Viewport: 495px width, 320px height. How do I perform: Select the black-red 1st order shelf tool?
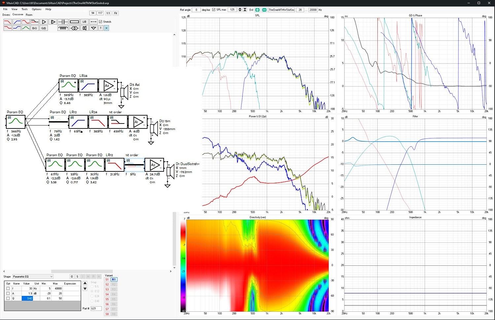coord(35,22)
